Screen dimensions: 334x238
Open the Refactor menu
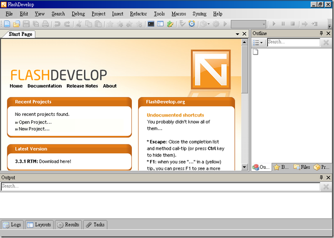coord(139,13)
